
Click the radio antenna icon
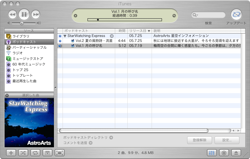(8, 53)
